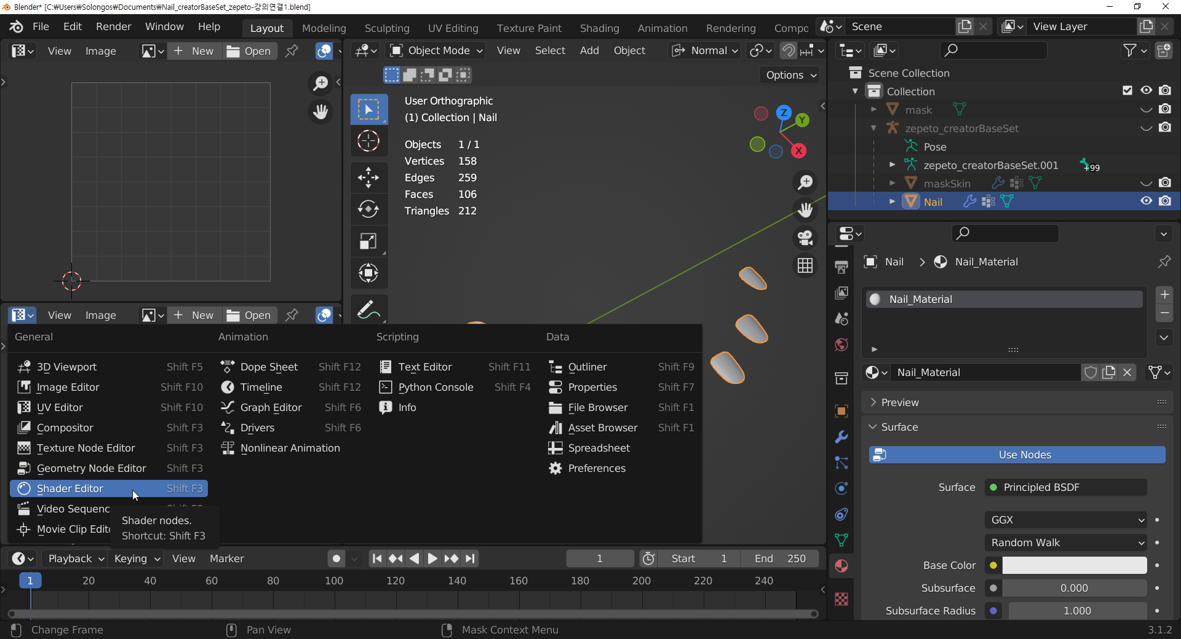Switch perspective/orthographic grid icon
Image resolution: width=1181 pixels, height=639 pixels.
[805, 265]
